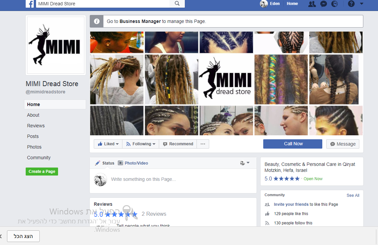Screen dimensions: 378x245
Task: Click the Hebrew show all button at bottom
Action: pyautogui.click(x=23, y=236)
